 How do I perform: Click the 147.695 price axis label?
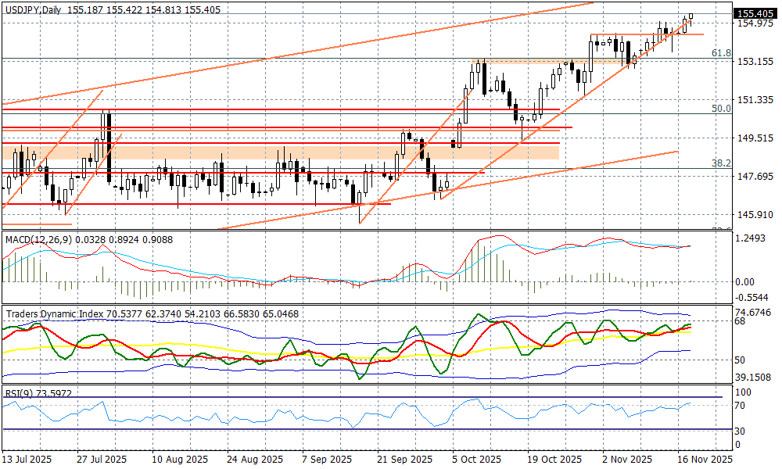click(755, 177)
